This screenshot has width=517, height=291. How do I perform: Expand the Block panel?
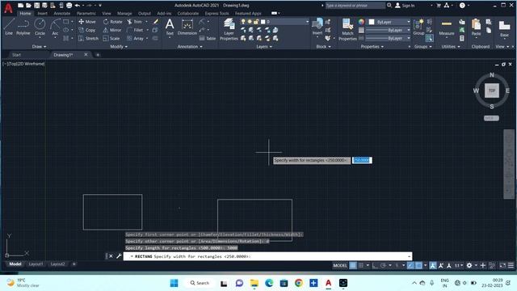323,47
